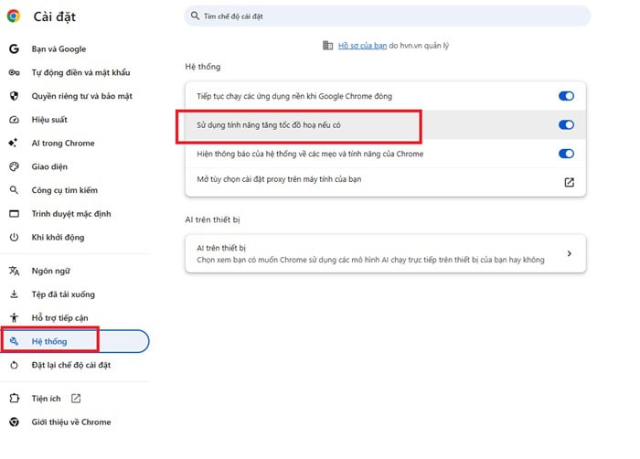Image resolution: width=640 pixels, height=459 pixels.
Task: Toggle background apps when Chrome is closed
Action: pos(566,96)
